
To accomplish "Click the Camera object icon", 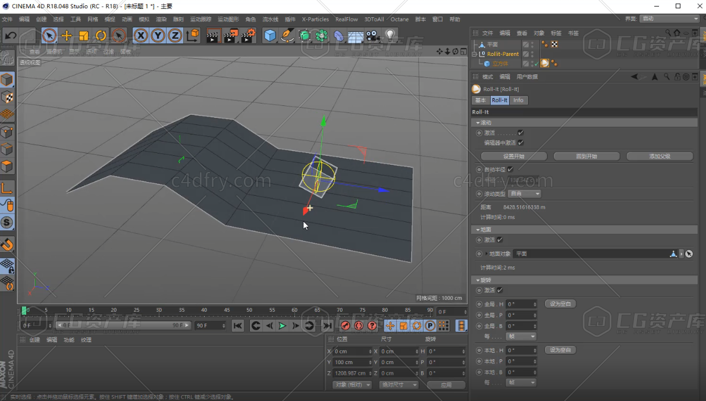I will tap(372, 36).
